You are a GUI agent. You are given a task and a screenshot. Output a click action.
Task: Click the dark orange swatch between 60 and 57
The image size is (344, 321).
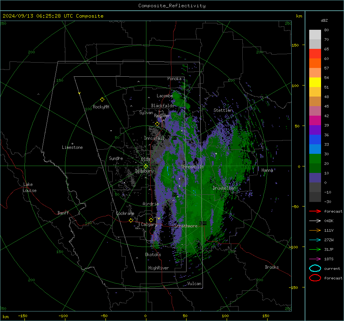tap(315, 63)
